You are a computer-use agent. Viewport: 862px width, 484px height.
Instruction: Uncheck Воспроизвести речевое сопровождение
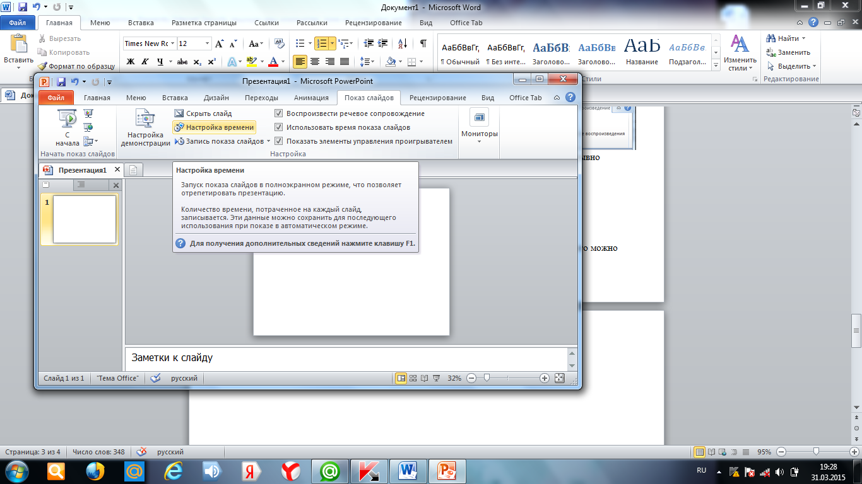point(279,113)
